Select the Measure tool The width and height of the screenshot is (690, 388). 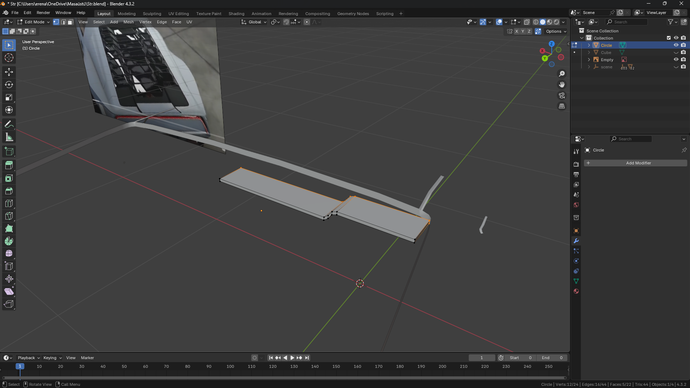[x=9, y=137]
